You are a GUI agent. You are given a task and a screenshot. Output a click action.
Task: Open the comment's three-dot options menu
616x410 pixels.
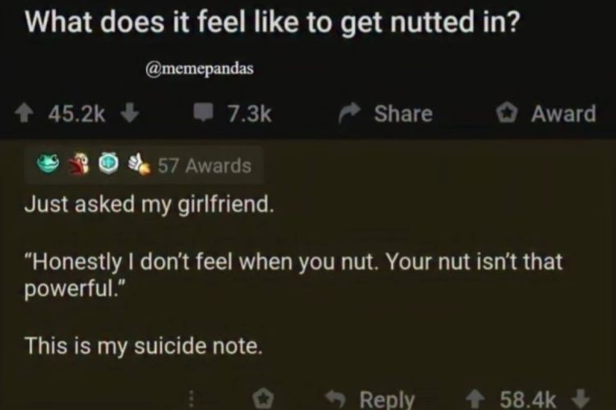(191, 399)
